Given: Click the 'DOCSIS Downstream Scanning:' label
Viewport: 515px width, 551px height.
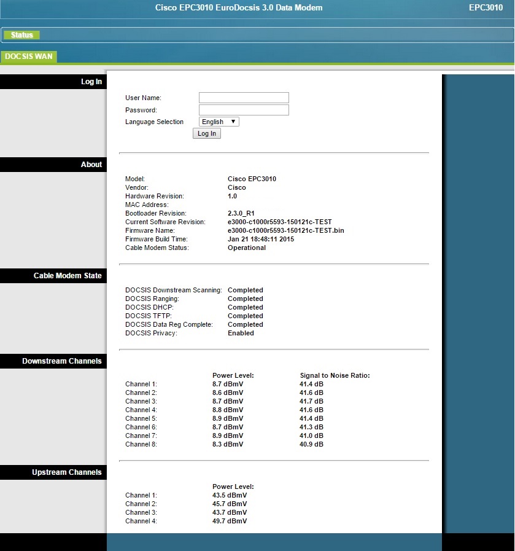Looking at the screenshot, I should pyautogui.click(x=174, y=291).
